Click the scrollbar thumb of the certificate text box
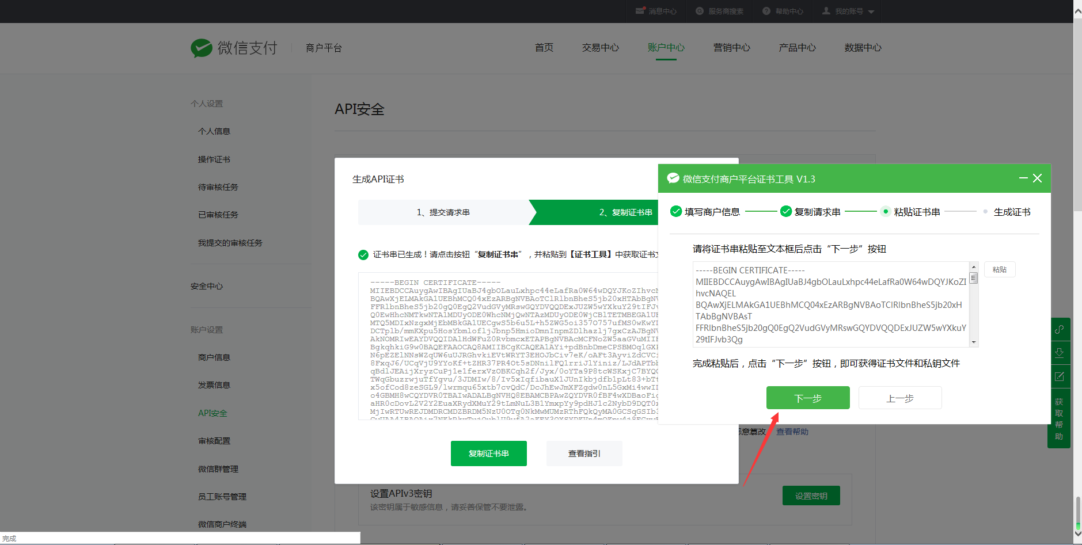This screenshot has height=545, width=1082. click(x=974, y=278)
